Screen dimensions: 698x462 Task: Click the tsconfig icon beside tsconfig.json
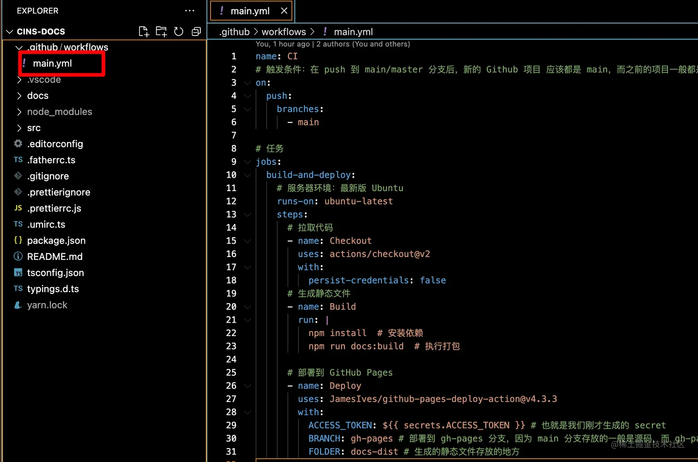[x=18, y=272]
